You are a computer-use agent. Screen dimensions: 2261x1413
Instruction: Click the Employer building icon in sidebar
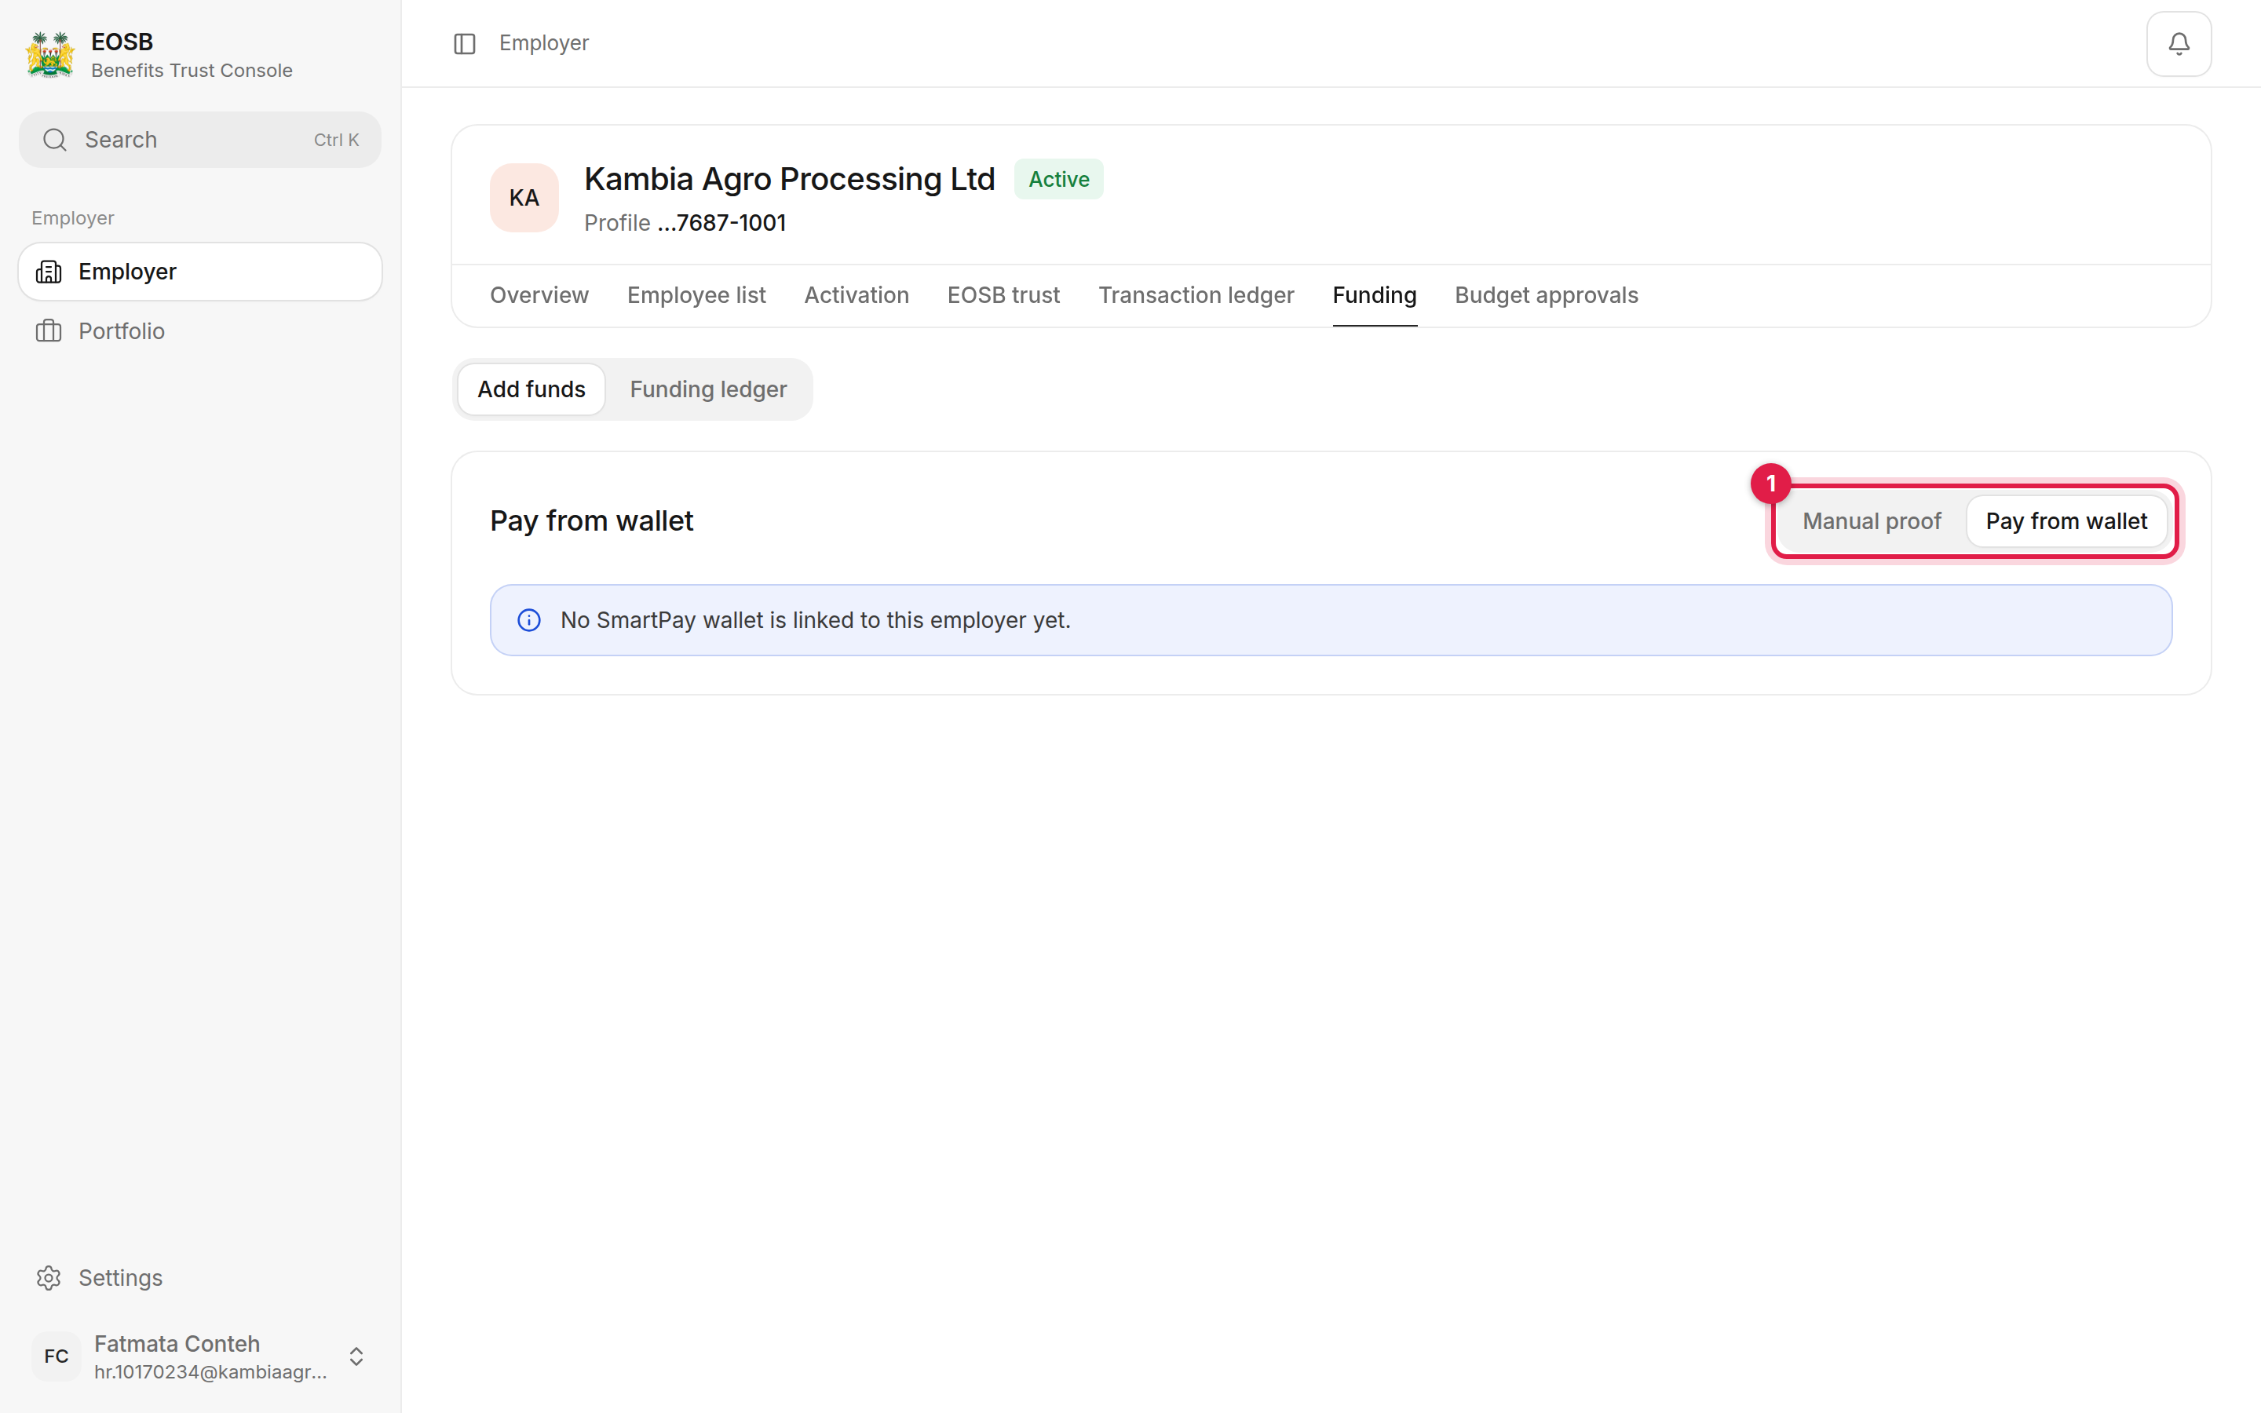pos(49,272)
